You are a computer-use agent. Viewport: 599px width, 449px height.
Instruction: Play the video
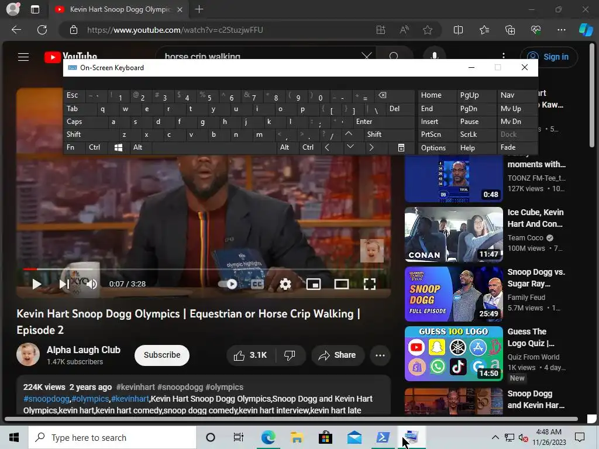pos(37,284)
